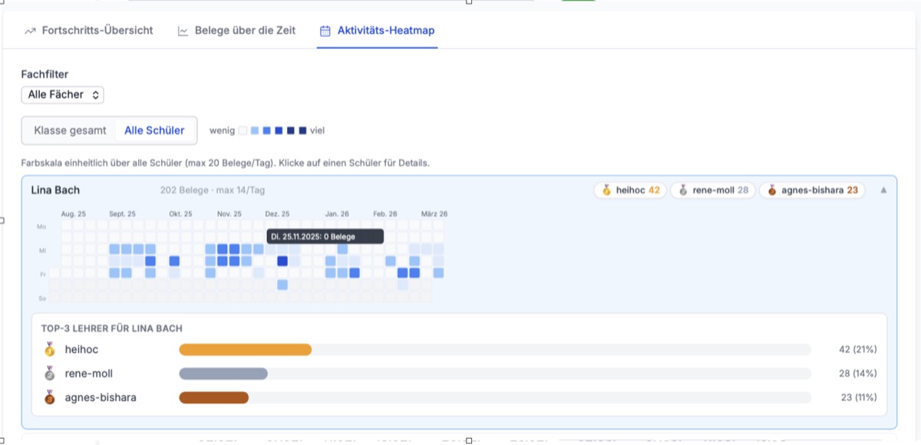The image size is (921, 445).
Task: Open the Alle Fächer subject dropdown
Action: pyautogui.click(x=62, y=95)
